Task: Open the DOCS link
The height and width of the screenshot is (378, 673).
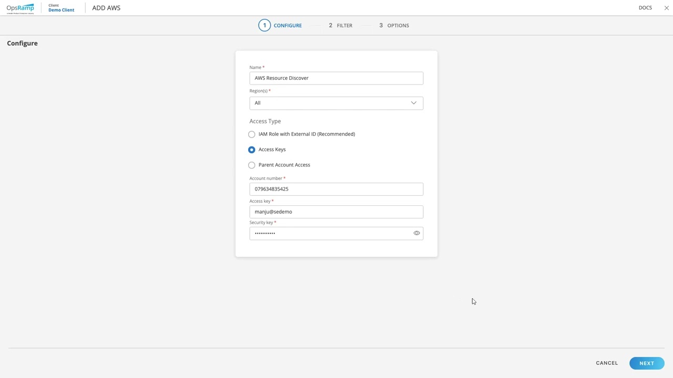Action: pyautogui.click(x=645, y=8)
